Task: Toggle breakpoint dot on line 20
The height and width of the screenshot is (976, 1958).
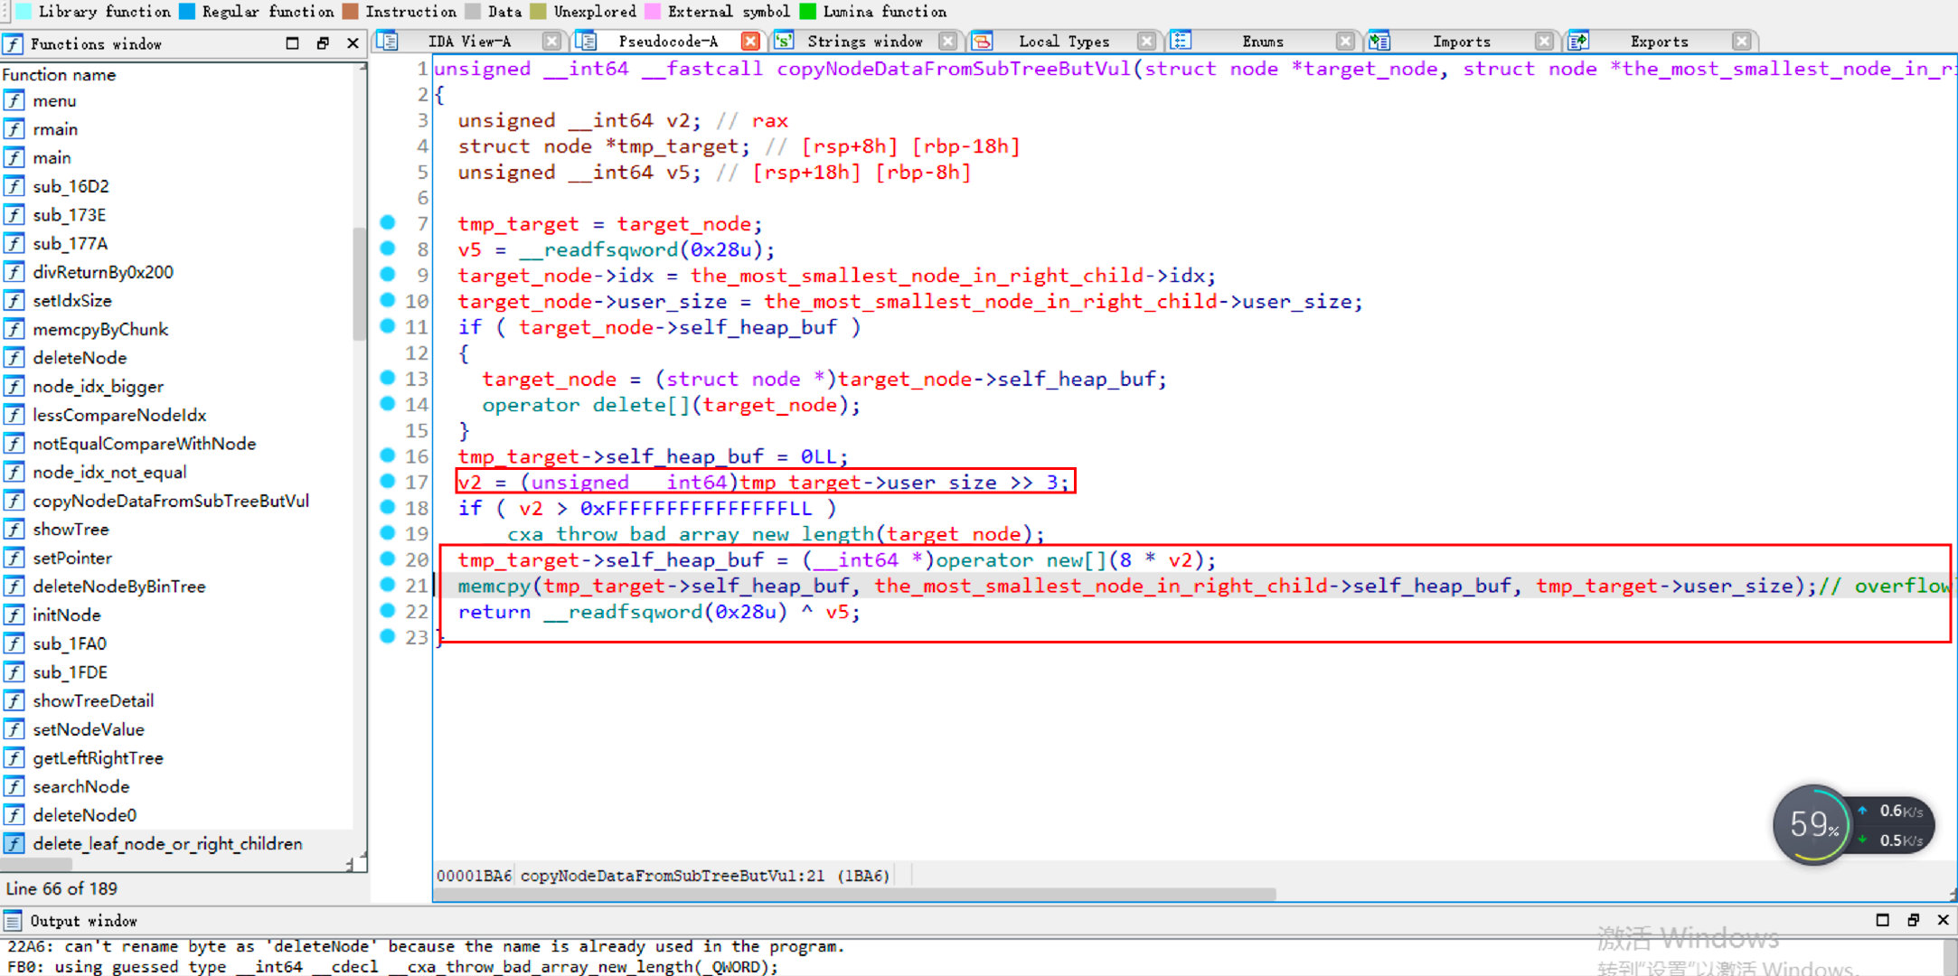Action: point(388,559)
